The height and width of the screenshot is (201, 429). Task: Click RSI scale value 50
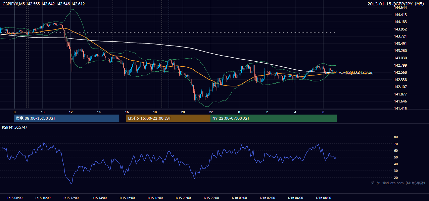click(x=396, y=157)
